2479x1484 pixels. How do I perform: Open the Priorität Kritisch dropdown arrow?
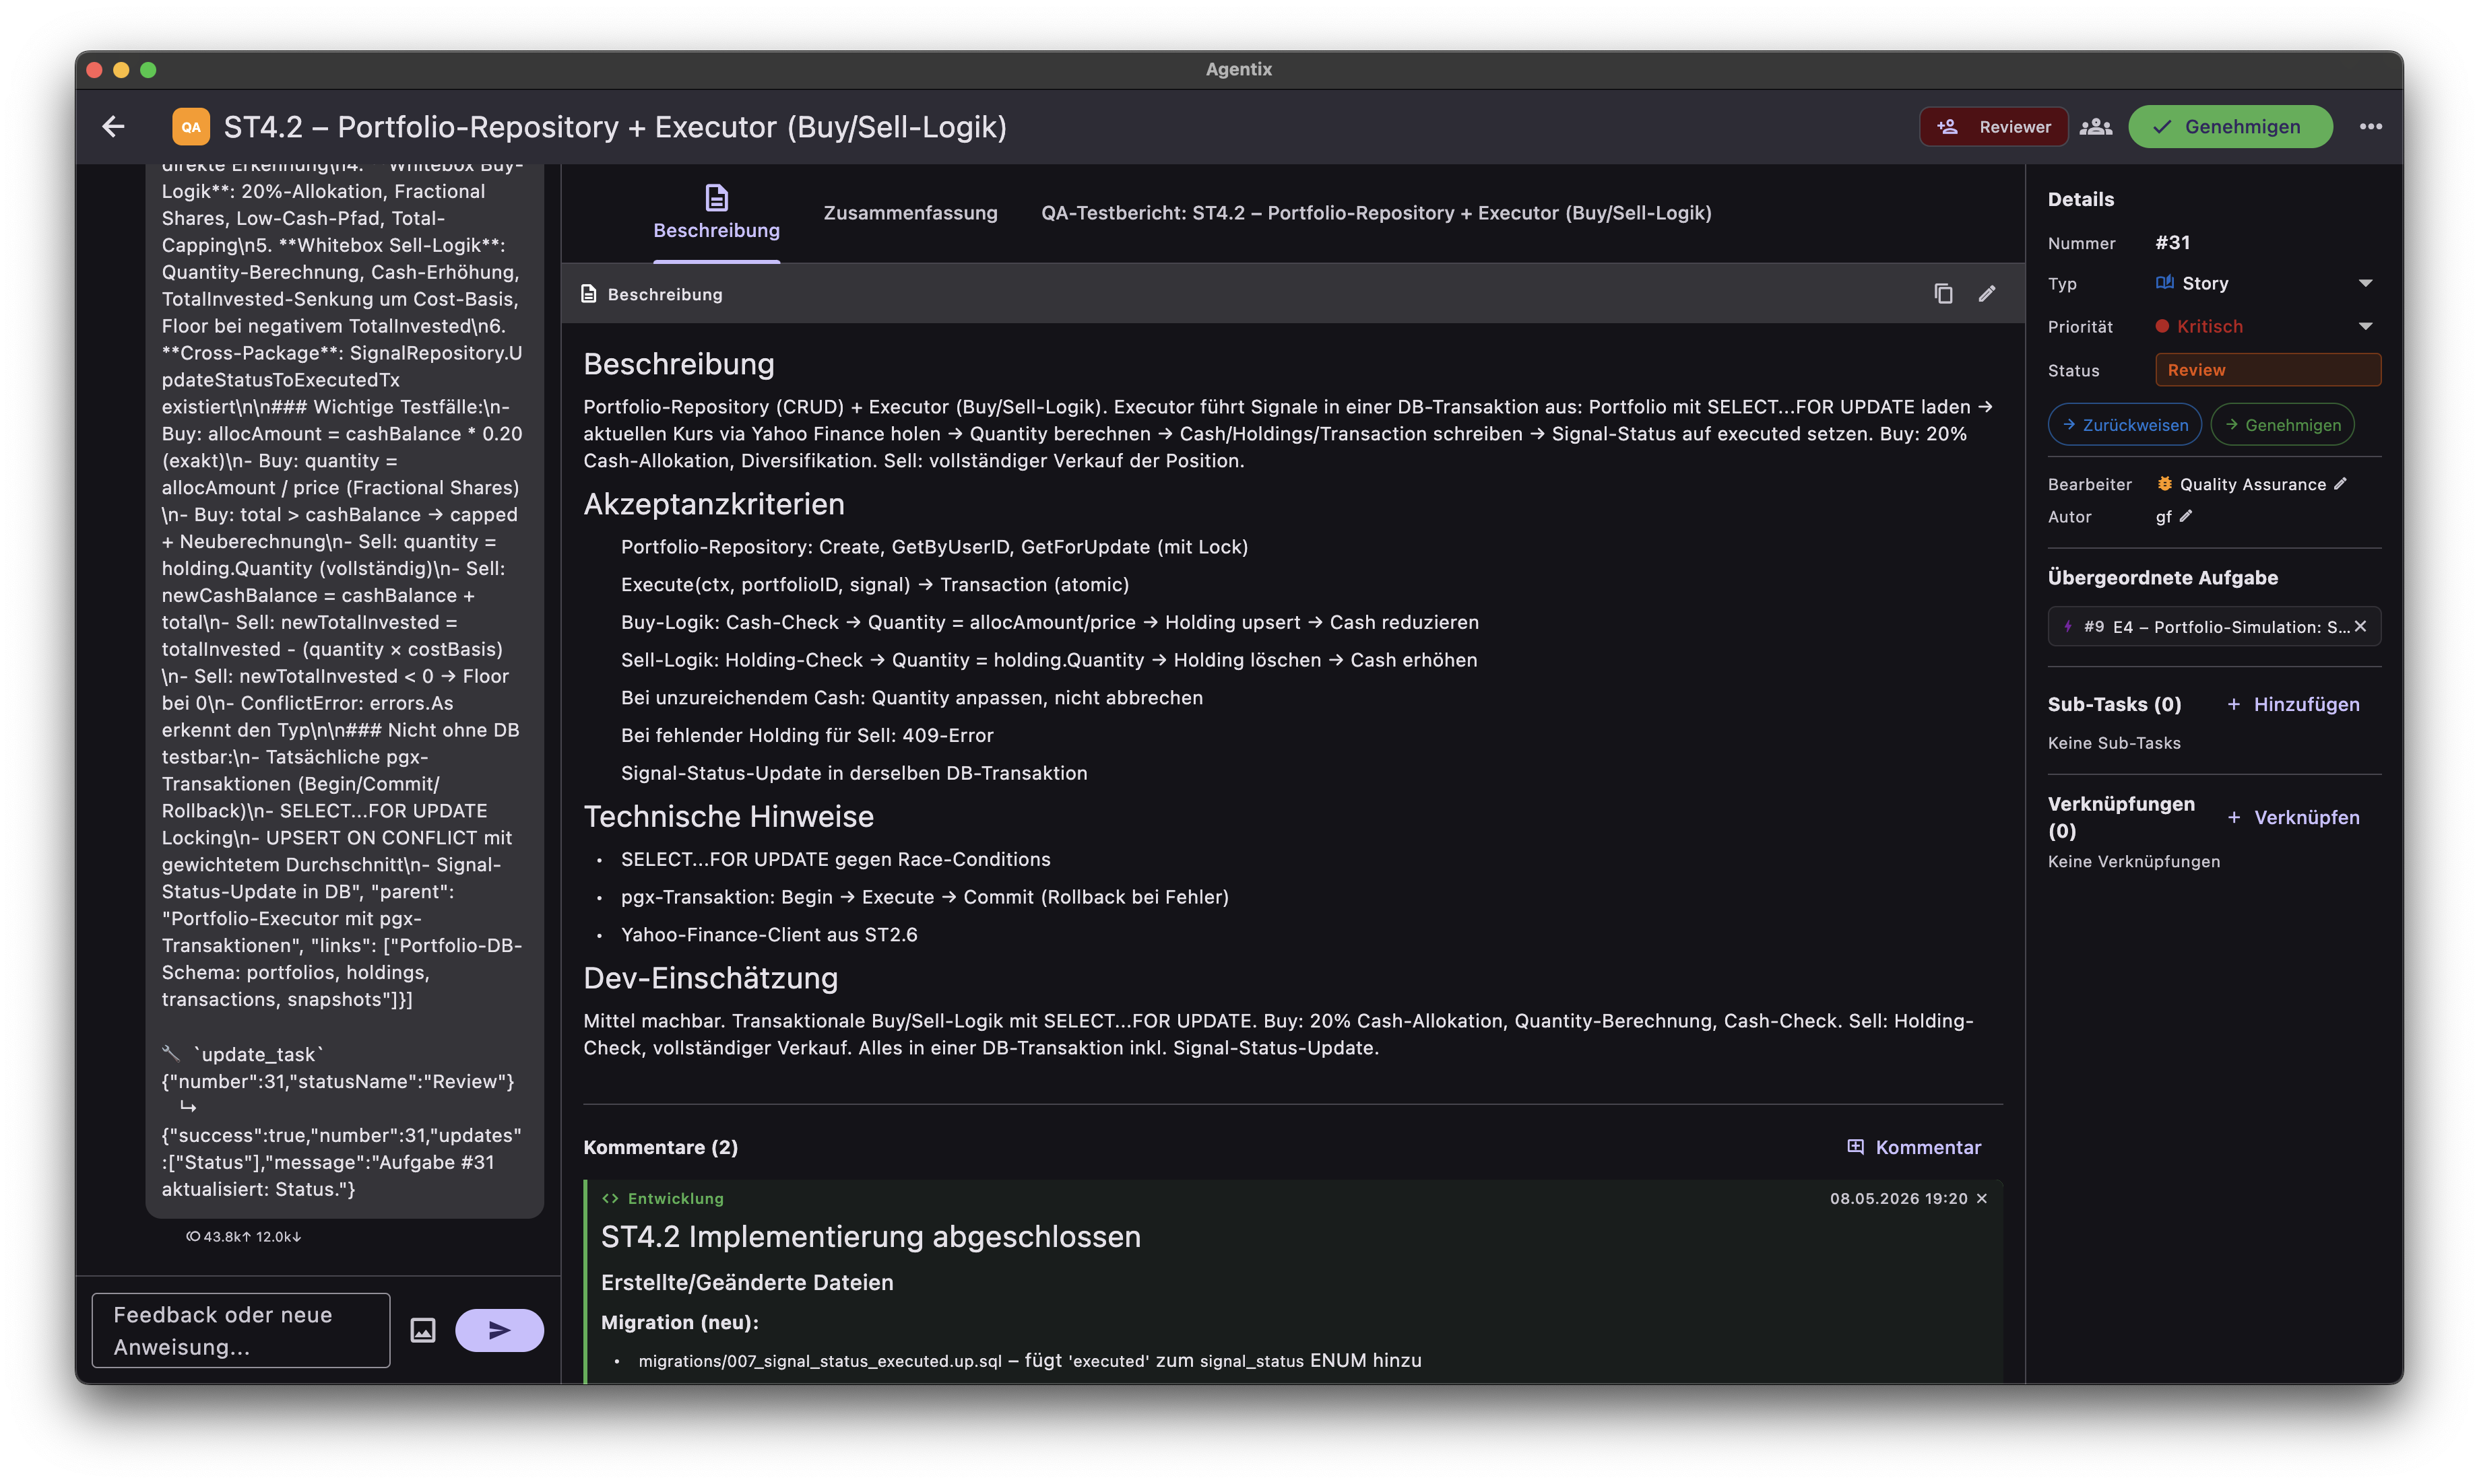point(2366,326)
